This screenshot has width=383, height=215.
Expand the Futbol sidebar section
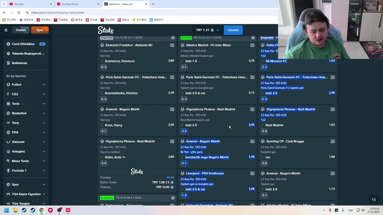44,85
